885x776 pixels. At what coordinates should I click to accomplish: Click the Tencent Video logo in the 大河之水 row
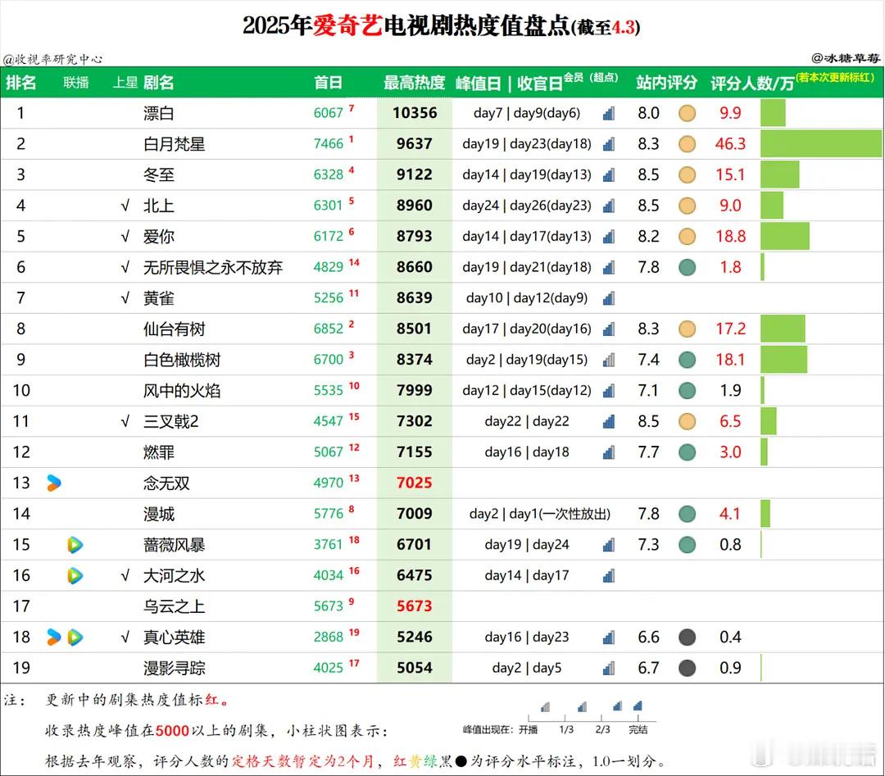click(x=75, y=576)
